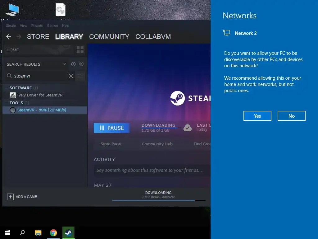Click the SteamVR tool icon in list
The image size is (318, 239).
pos(12,110)
